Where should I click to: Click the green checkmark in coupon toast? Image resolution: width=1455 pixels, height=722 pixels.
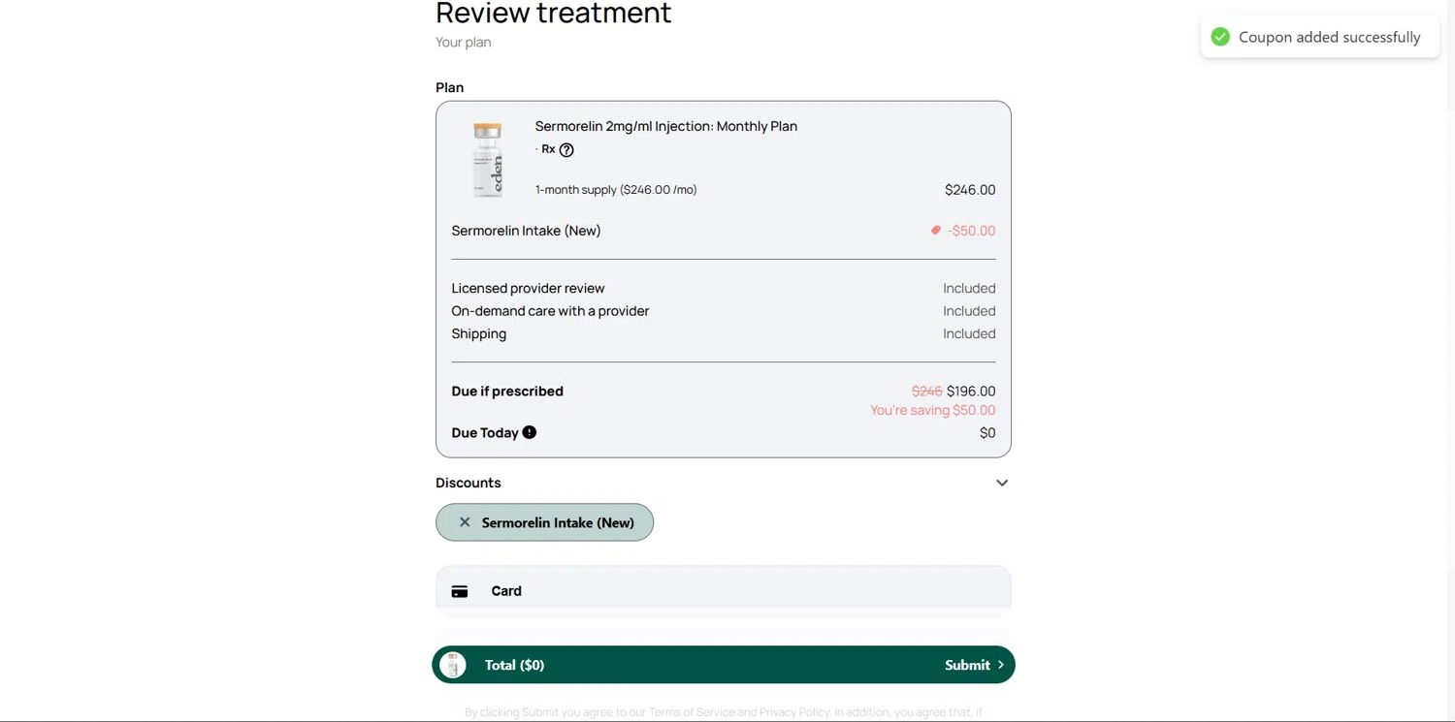[x=1220, y=37]
